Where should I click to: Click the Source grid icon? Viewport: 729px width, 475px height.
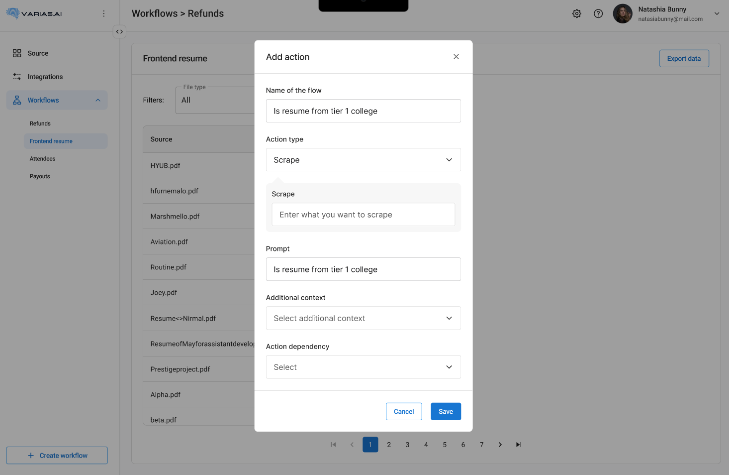(17, 53)
